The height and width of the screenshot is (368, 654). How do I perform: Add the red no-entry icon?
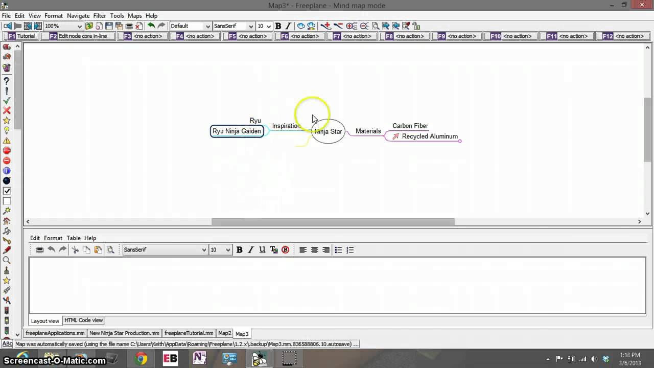[x=7, y=160]
